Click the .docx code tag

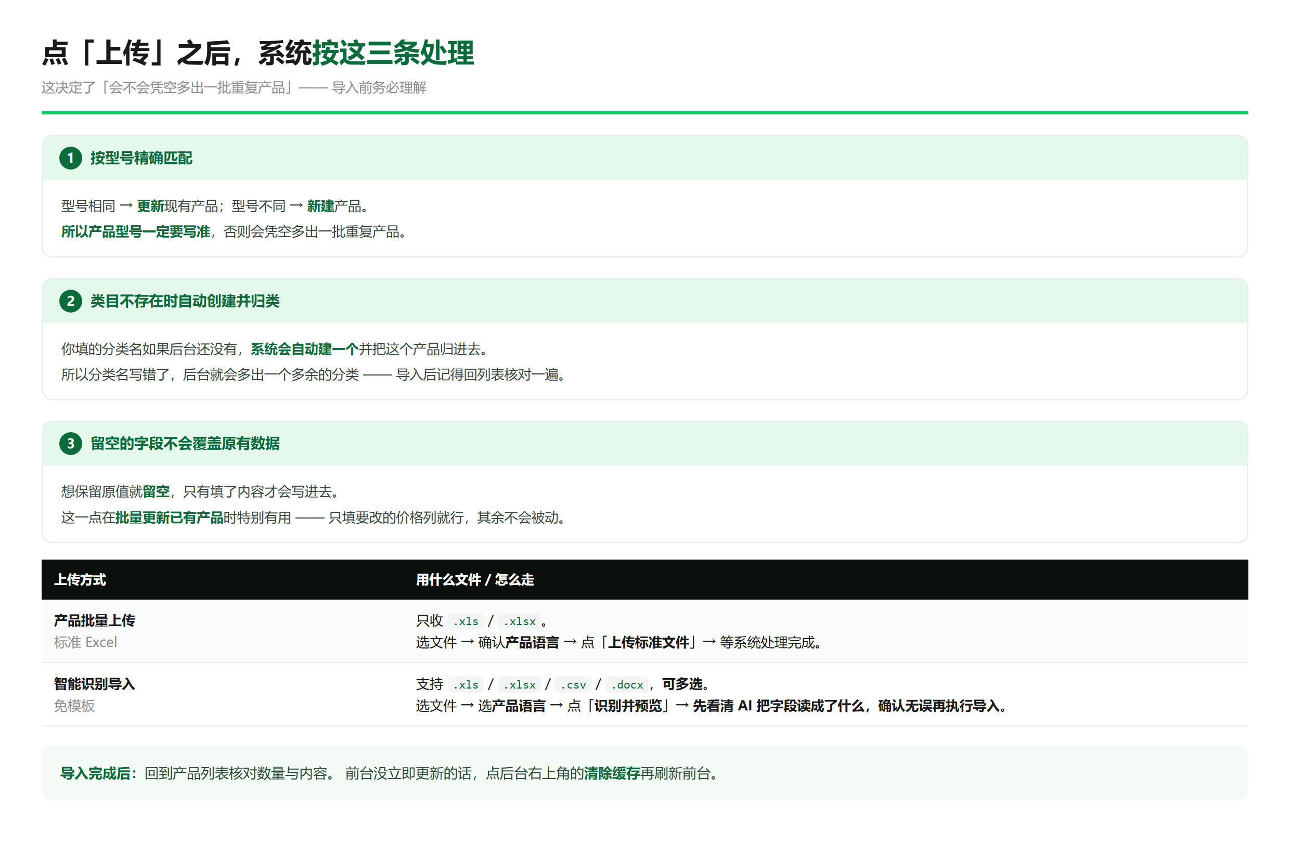(627, 684)
